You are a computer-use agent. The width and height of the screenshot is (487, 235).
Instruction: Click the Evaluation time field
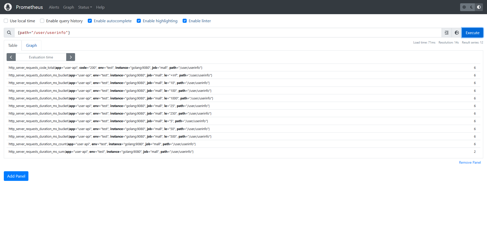click(x=41, y=57)
